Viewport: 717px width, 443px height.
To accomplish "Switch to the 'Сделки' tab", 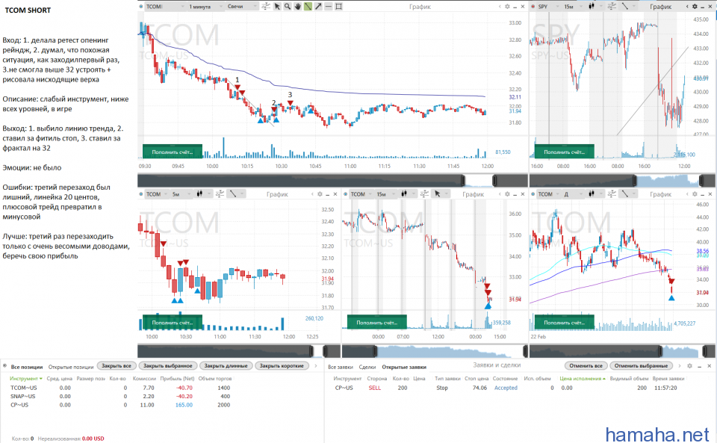I will (x=367, y=366).
